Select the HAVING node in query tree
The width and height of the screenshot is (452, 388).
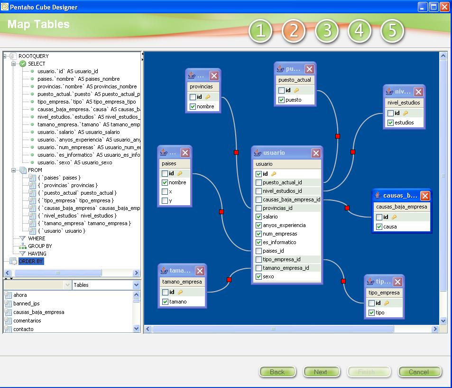37,254
